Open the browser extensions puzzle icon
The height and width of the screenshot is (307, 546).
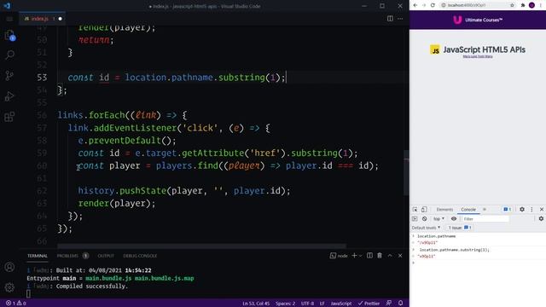523,5
